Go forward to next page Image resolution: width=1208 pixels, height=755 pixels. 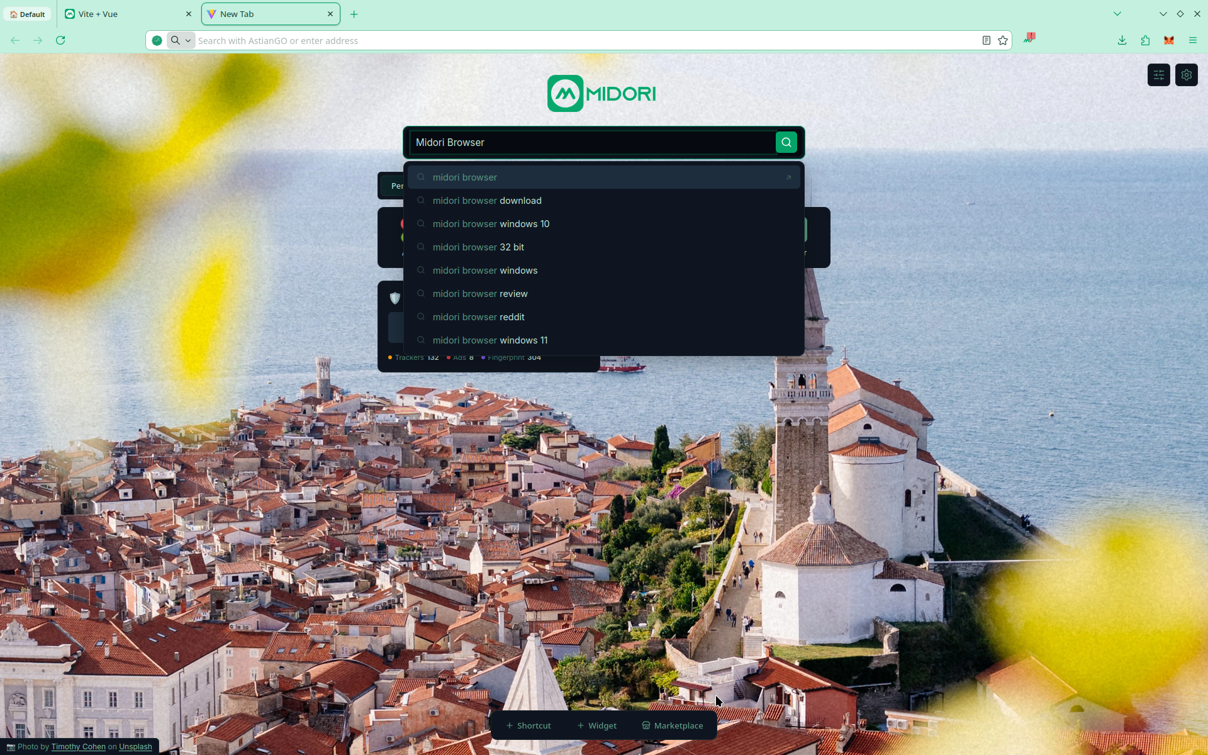point(38,40)
